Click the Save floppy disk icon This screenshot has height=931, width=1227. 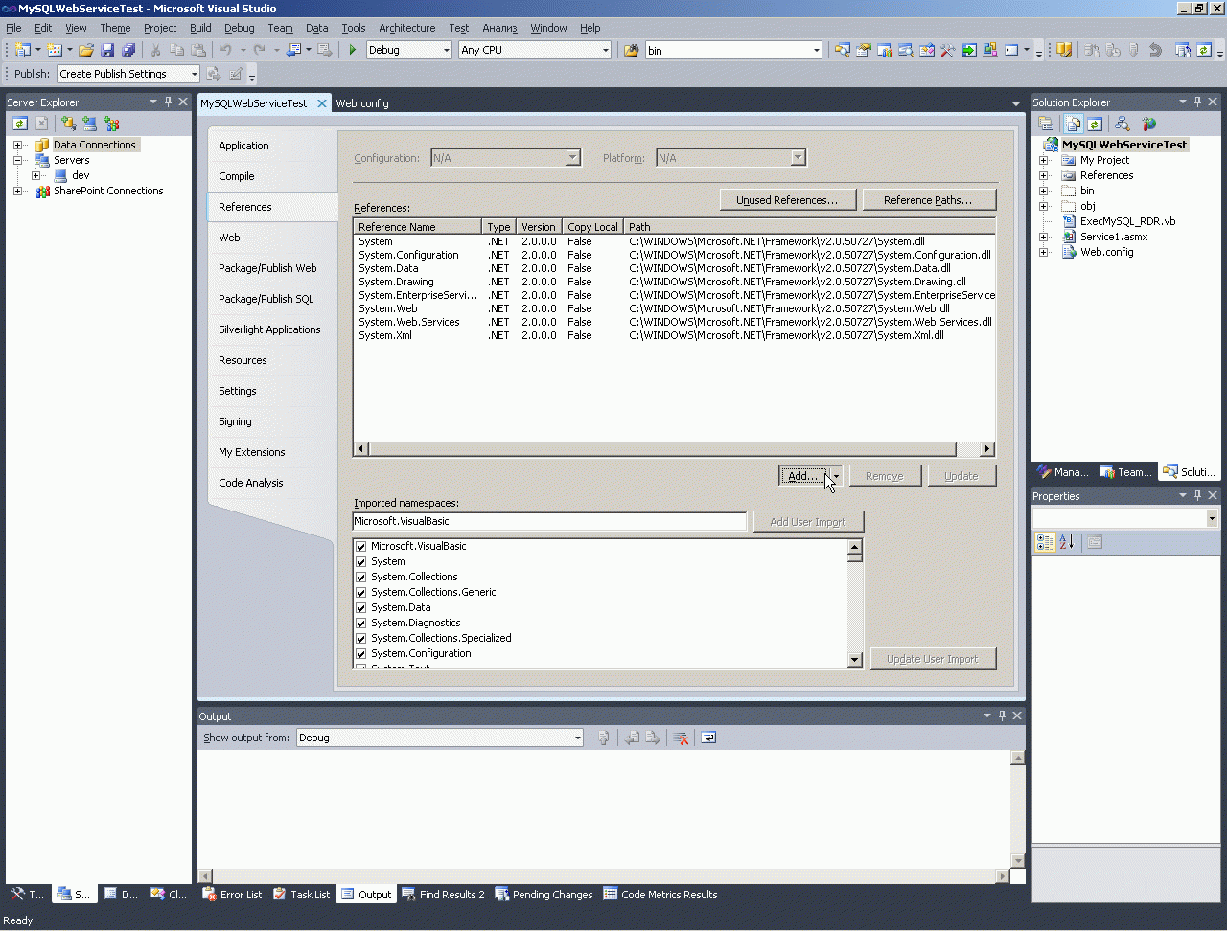107,50
